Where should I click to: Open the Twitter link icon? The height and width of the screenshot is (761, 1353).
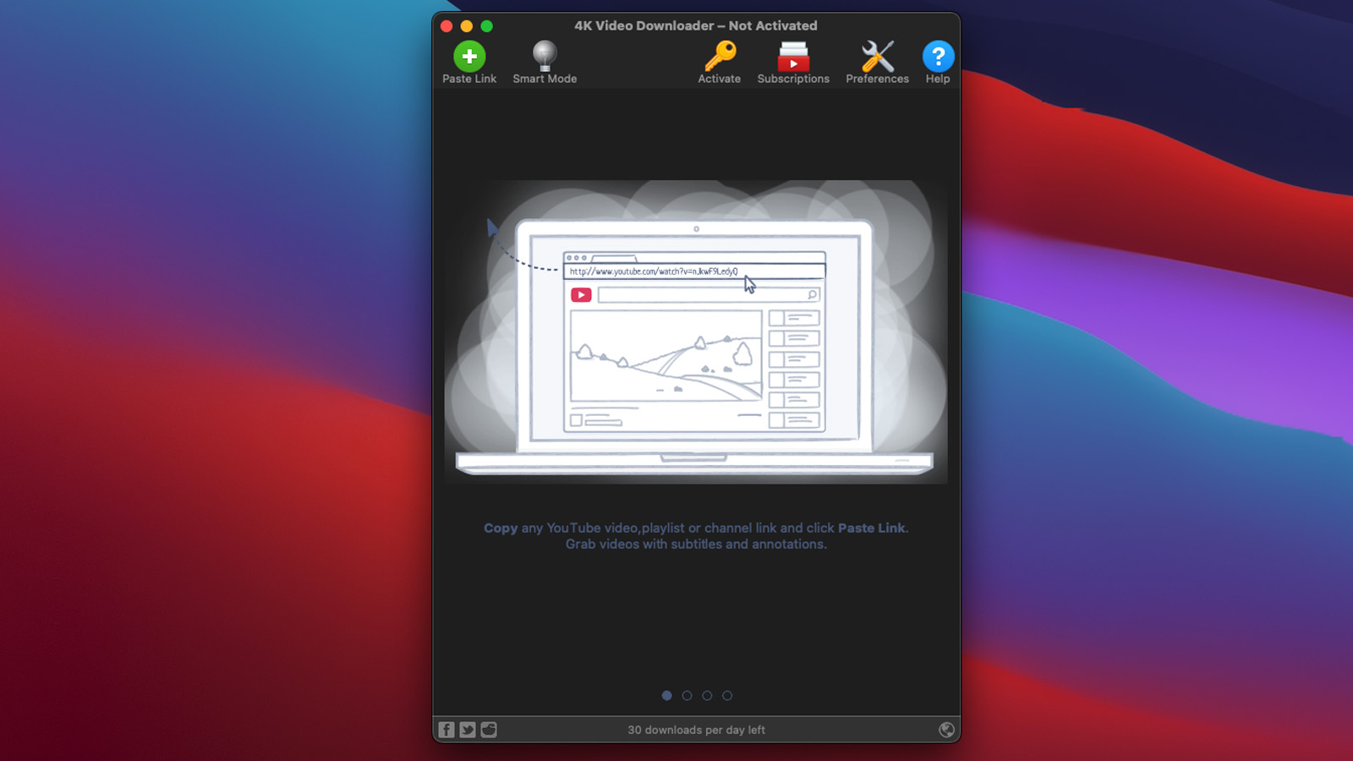(x=468, y=730)
